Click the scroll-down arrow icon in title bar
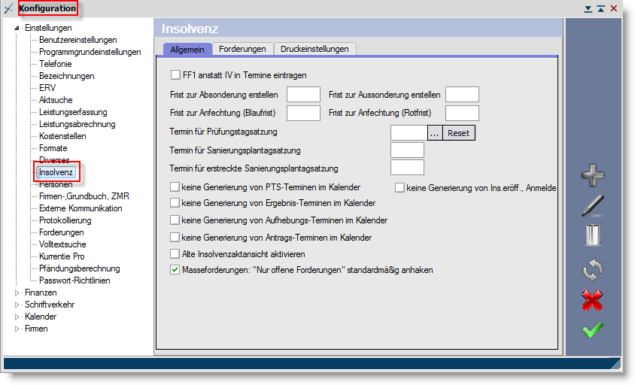The height and width of the screenshot is (385, 635). pos(588,9)
